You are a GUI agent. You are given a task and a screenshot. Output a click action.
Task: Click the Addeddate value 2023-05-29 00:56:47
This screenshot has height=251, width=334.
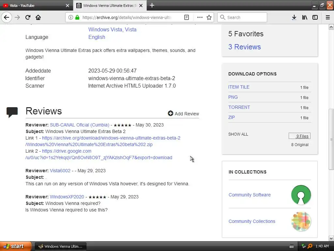[113, 71]
